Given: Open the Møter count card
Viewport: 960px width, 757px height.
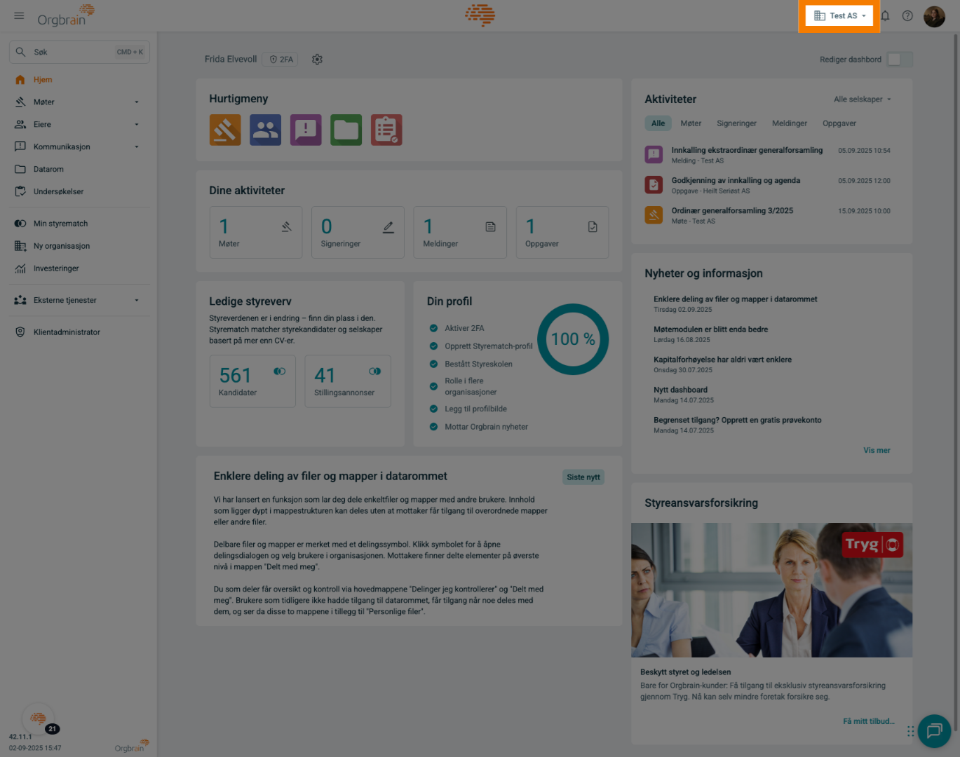Looking at the screenshot, I should click(256, 232).
